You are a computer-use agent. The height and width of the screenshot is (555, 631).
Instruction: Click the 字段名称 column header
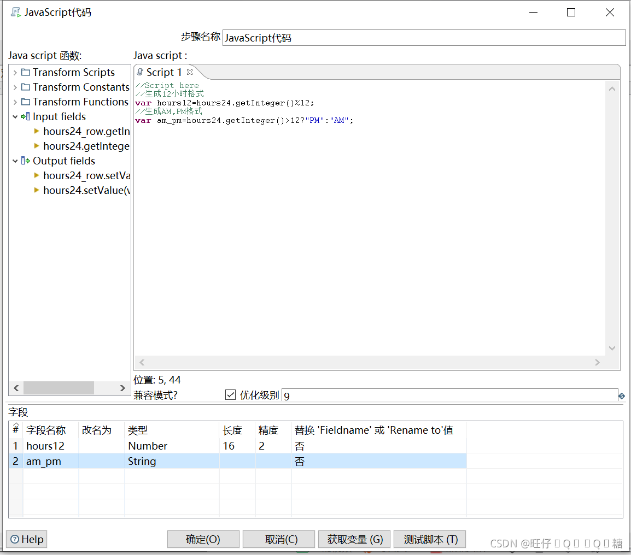pos(51,430)
